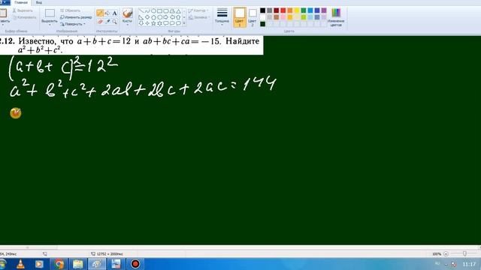
Task: Click the Copy (Копировать) command
Action: tap(25, 17)
